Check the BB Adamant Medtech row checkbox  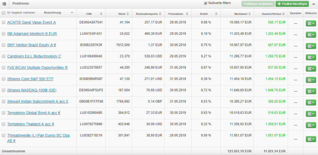(x=4, y=34)
